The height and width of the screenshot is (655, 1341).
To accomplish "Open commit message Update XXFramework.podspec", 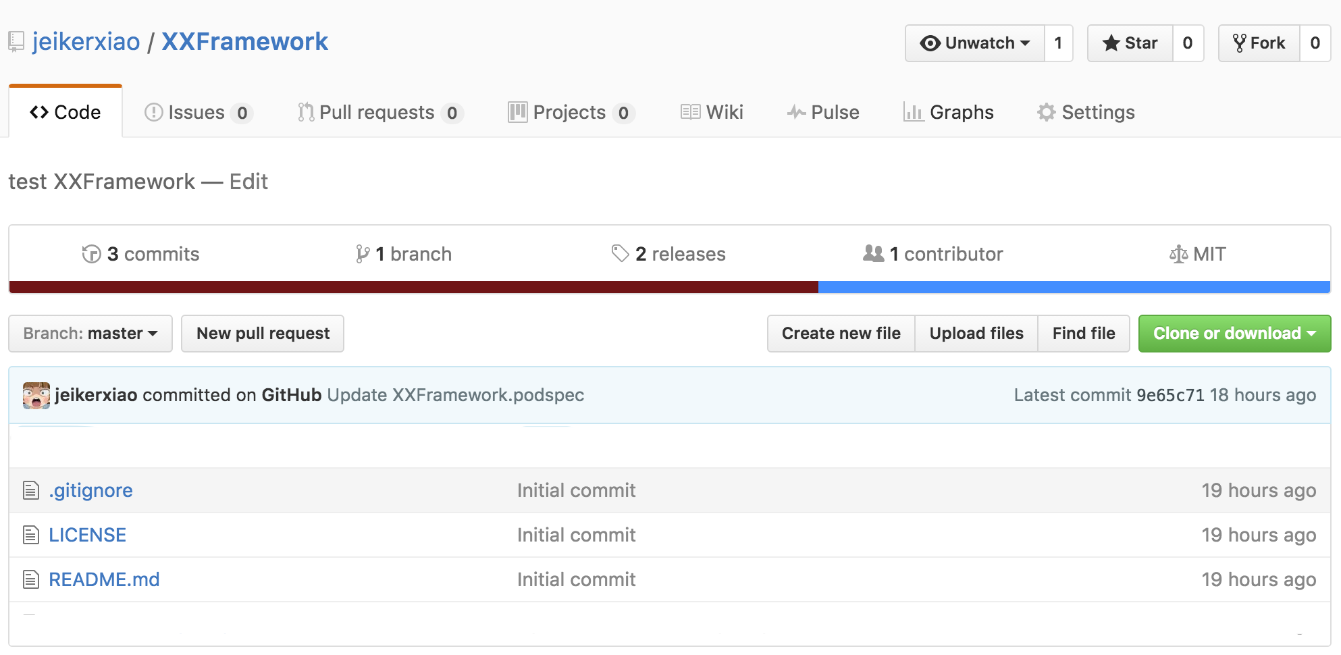I will coord(456,395).
